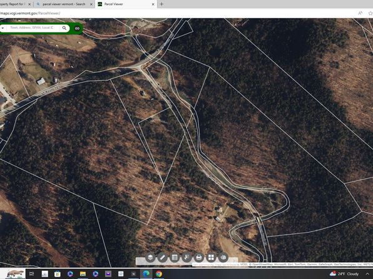Select the Measure ruler tool
The width and height of the screenshot is (373, 279).
point(163,257)
